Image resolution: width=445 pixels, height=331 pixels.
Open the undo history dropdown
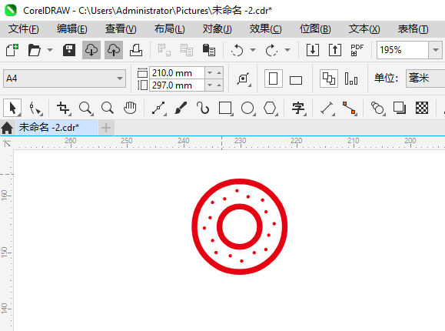click(253, 50)
